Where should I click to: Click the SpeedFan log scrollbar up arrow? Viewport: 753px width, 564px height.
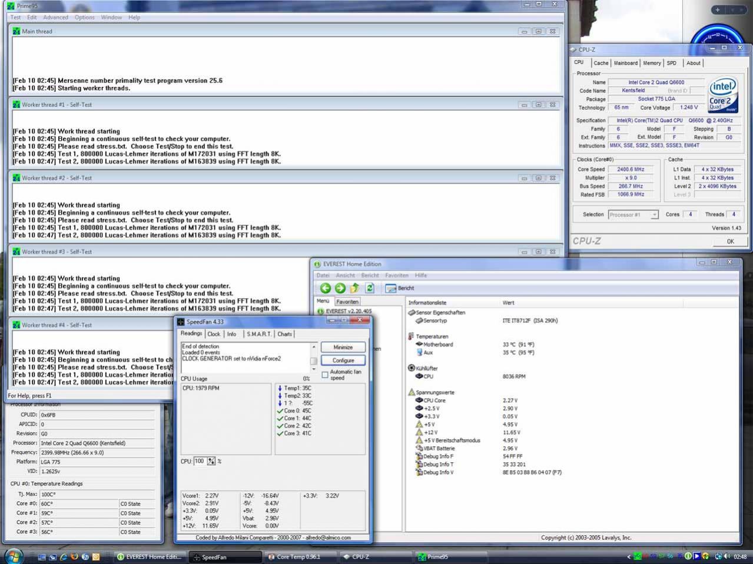point(313,347)
